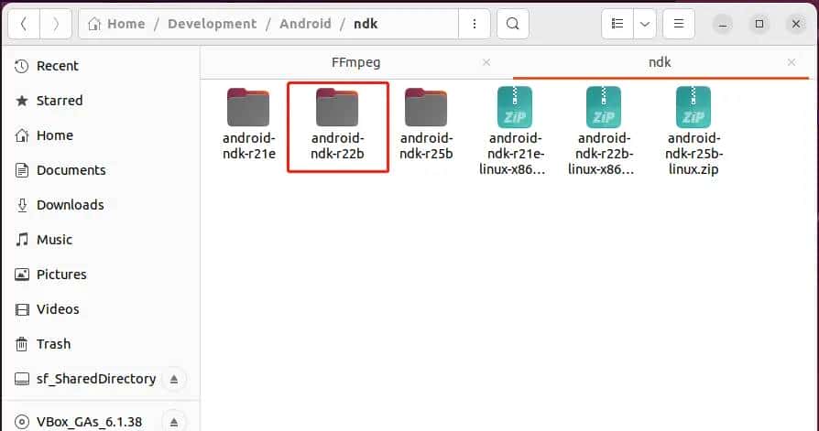
Task: Click the android-ndk-r25b-linux.zip file name
Action: pos(693,154)
